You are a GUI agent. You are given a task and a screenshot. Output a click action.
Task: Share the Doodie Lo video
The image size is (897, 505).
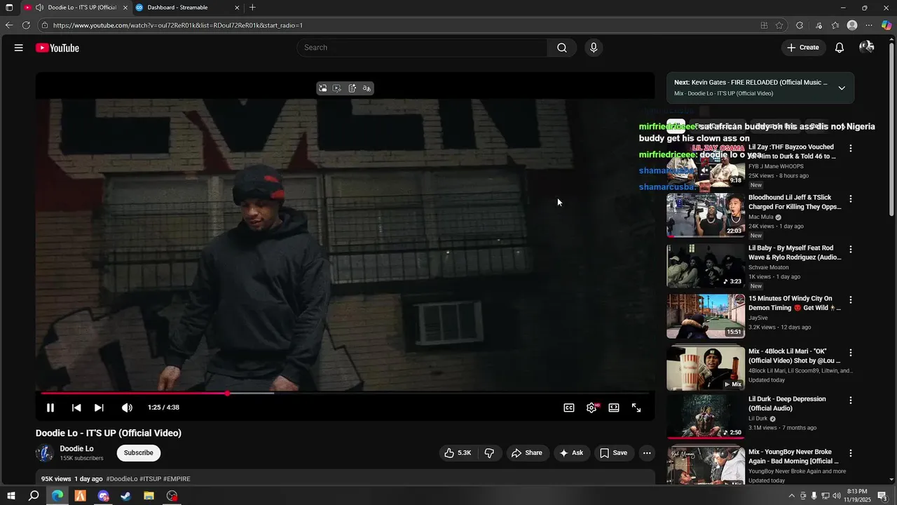pos(526,453)
